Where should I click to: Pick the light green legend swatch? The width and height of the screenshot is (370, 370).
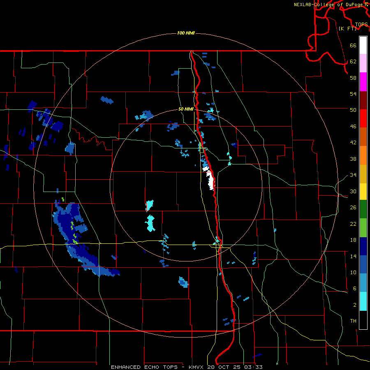[x=363, y=228]
